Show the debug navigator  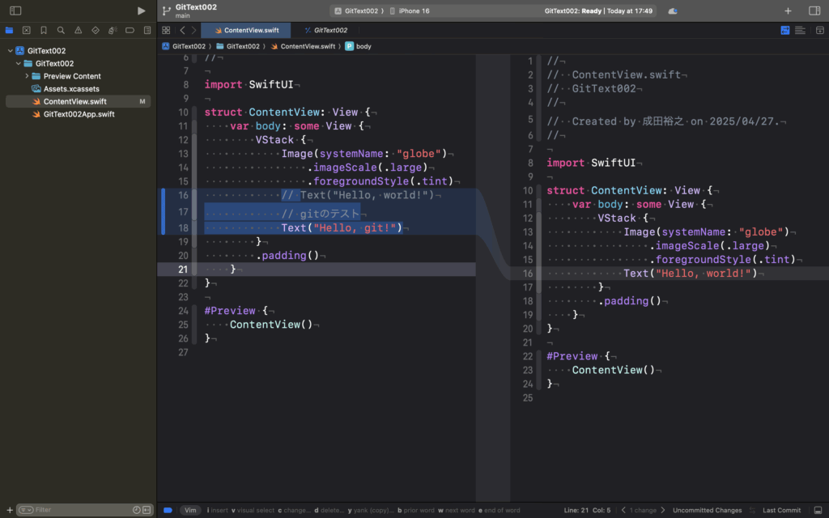pos(113,30)
